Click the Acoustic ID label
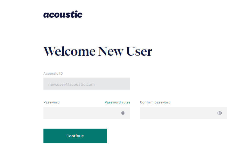Viewport: 248px width, 152px height. click(53, 73)
